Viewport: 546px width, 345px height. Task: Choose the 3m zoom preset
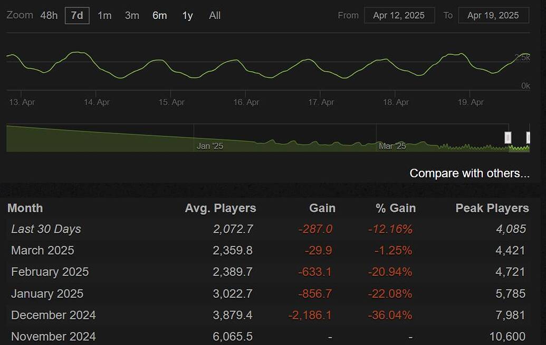(131, 15)
